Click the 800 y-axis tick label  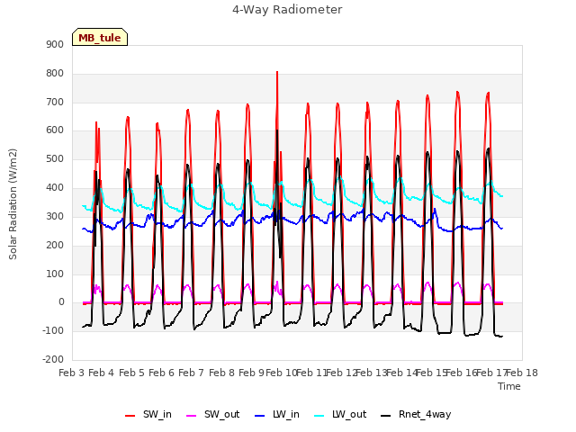point(55,74)
